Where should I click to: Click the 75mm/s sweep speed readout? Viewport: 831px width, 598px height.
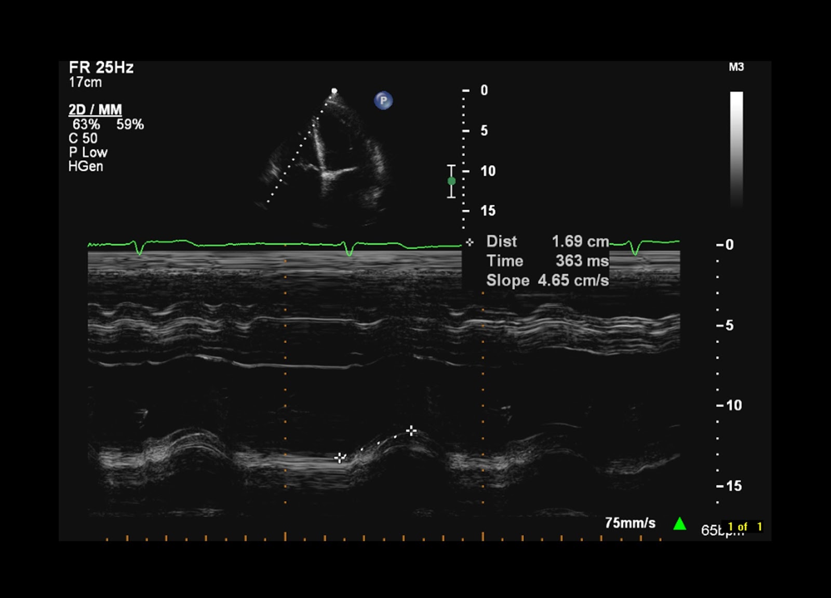pyautogui.click(x=630, y=523)
